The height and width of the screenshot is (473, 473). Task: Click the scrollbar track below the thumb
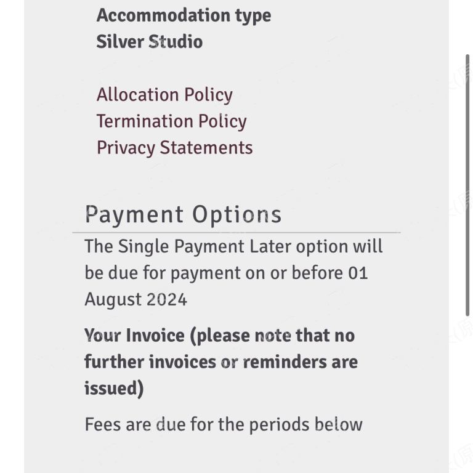coord(467,392)
